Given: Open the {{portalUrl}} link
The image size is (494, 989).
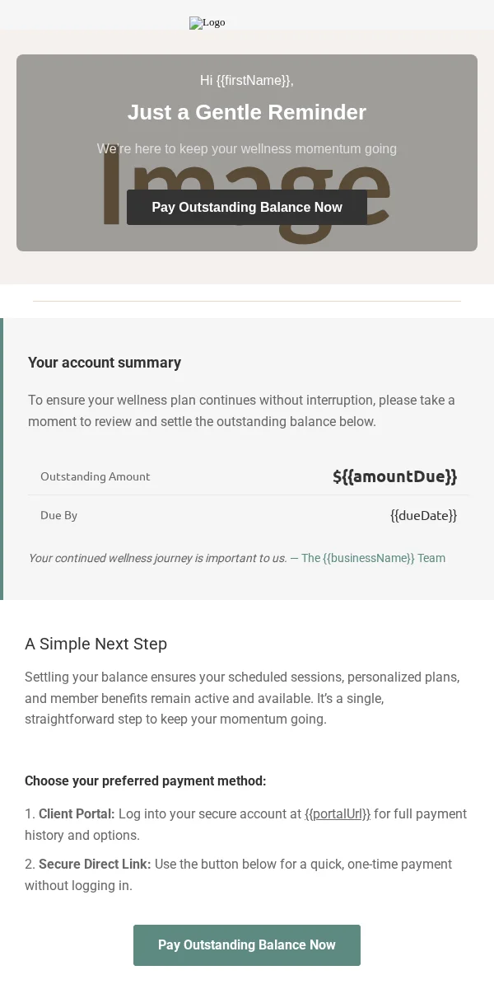Looking at the screenshot, I should (338, 813).
